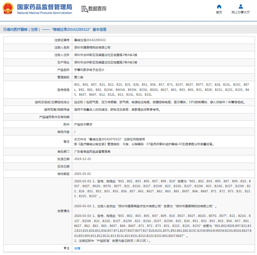Screen dimensions: 257x255
Task: Click the 产品储存条件及有效期 label
Action: [x=54, y=117]
